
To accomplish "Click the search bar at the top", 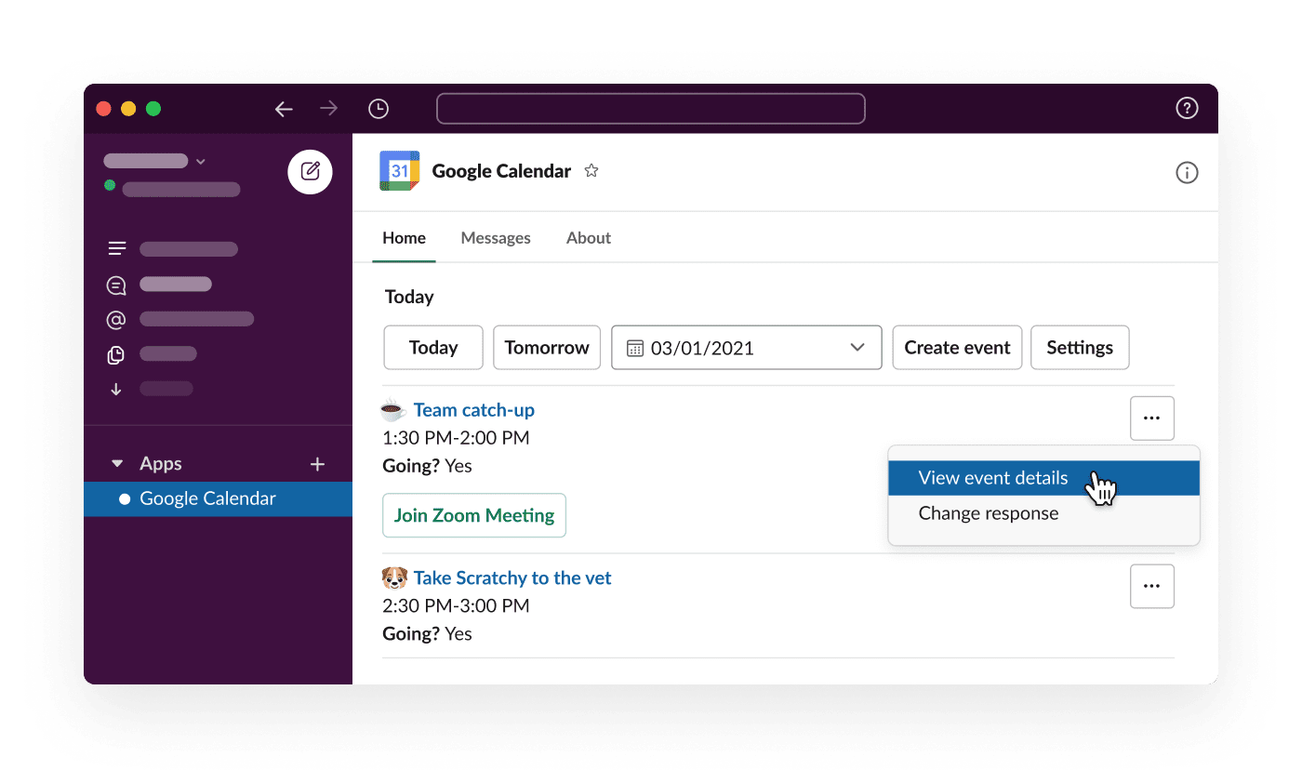I will coord(650,109).
